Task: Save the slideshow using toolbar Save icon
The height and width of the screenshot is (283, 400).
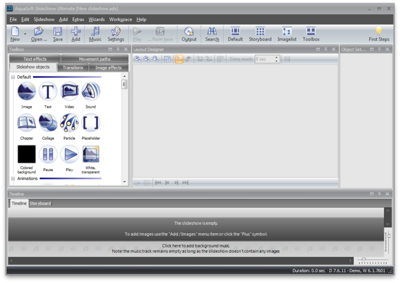Action: (x=58, y=34)
